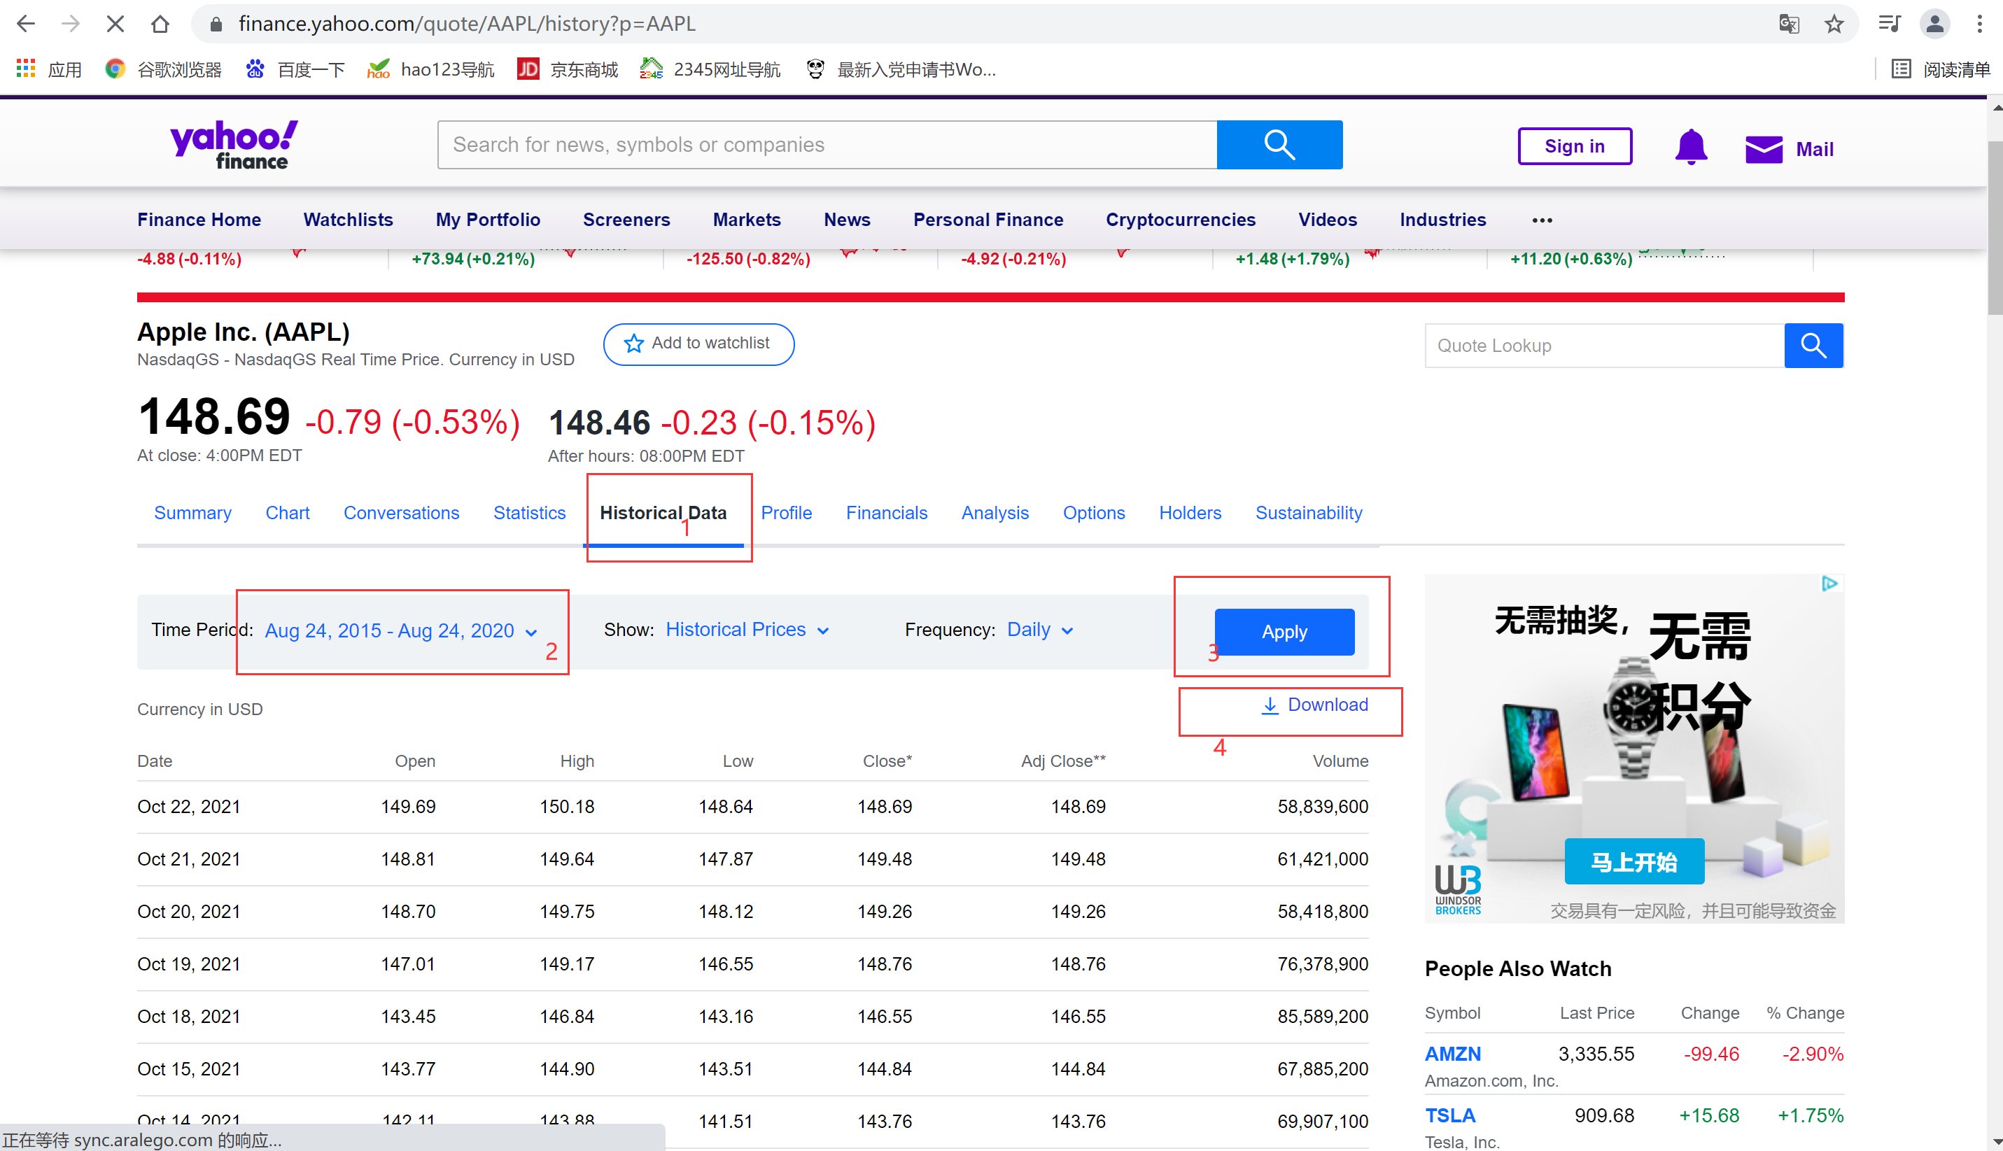Switch to the Summary tab
Viewport: 2003px width, 1151px height.
coord(192,513)
